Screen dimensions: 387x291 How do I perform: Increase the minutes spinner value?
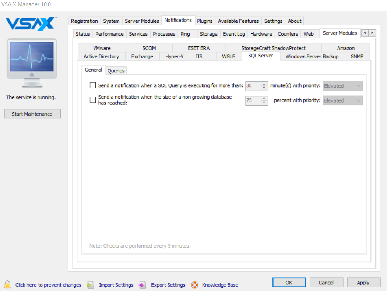tap(264, 84)
